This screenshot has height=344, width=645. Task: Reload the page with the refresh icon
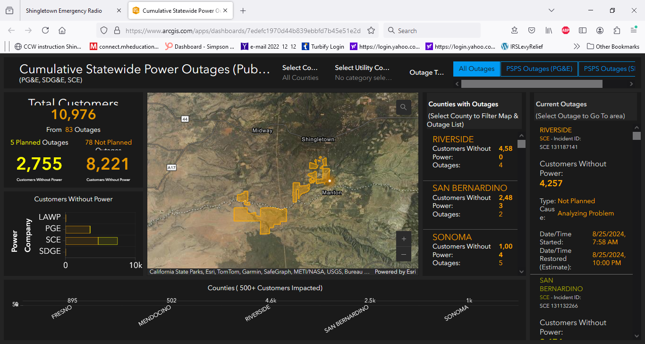(45, 30)
